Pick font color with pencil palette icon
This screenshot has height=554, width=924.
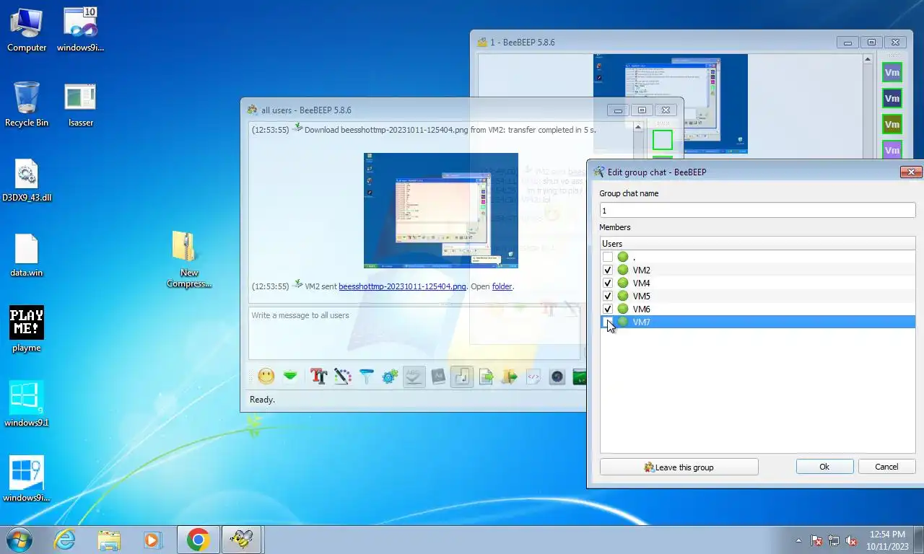tap(343, 376)
